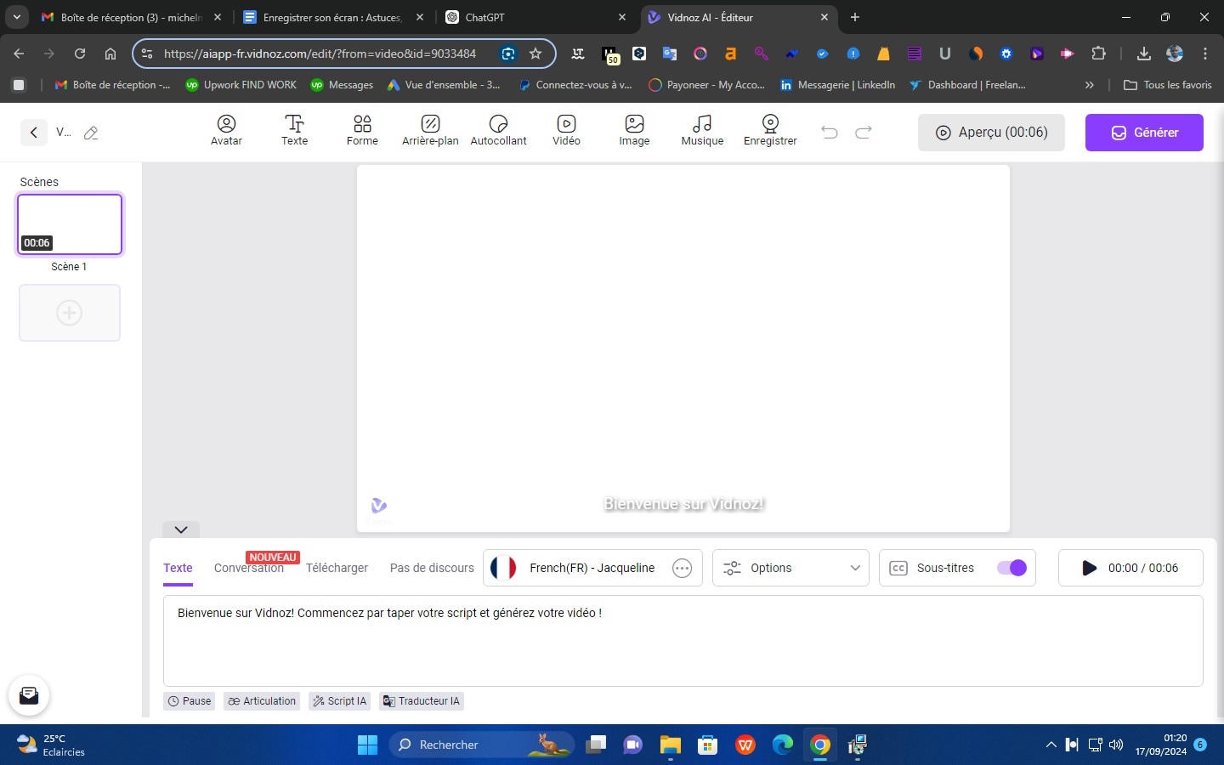Open the Traducteur IA translator
The height and width of the screenshot is (765, 1224).
[422, 701]
